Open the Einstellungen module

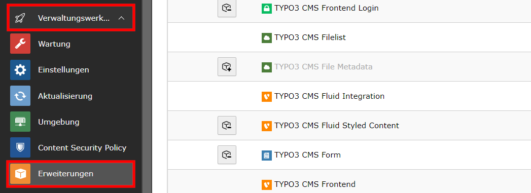72,70
